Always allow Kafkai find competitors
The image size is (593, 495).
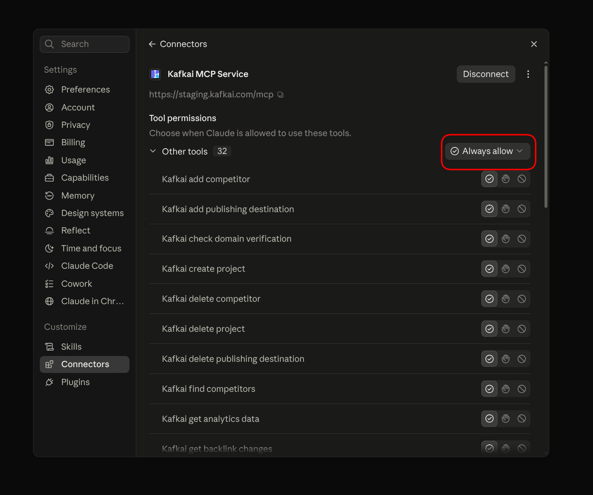coord(490,389)
